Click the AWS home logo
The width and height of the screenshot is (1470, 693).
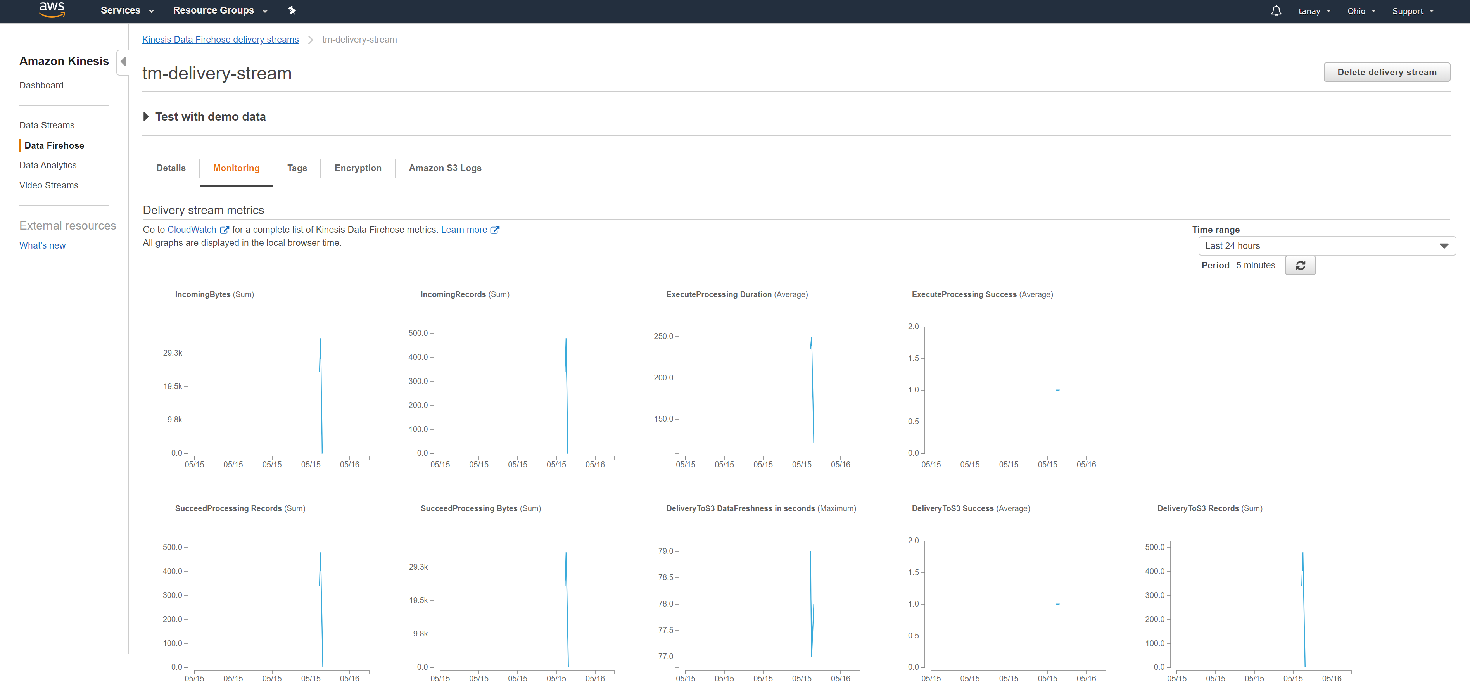point(51,10)
